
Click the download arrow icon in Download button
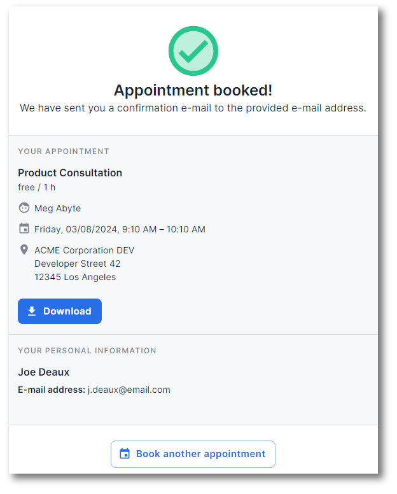coord(32,311)
